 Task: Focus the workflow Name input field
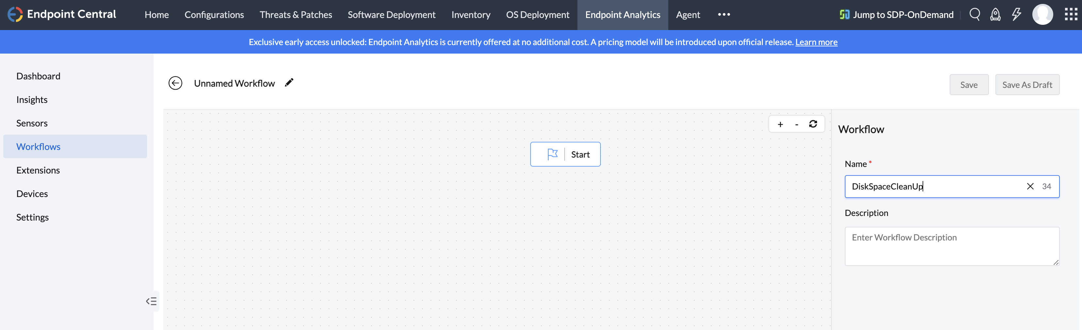[952, 187]
